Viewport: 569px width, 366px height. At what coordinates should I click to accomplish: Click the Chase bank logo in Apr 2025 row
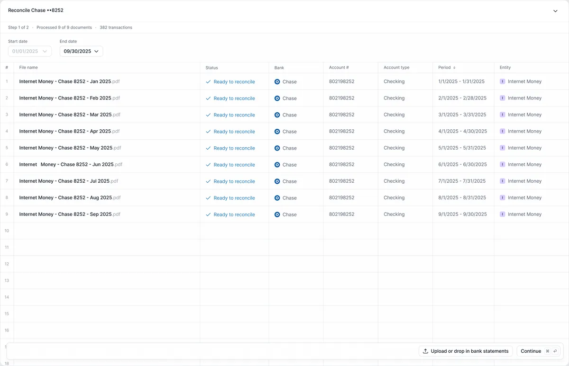click(277, 131)
